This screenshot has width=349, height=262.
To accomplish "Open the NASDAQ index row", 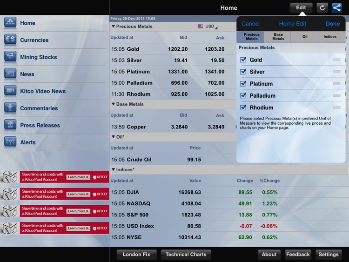I will coord(229,203).
